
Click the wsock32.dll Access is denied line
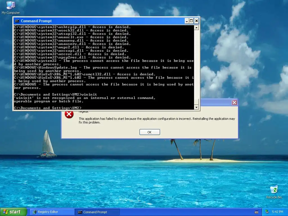click(x=71, y=30)
